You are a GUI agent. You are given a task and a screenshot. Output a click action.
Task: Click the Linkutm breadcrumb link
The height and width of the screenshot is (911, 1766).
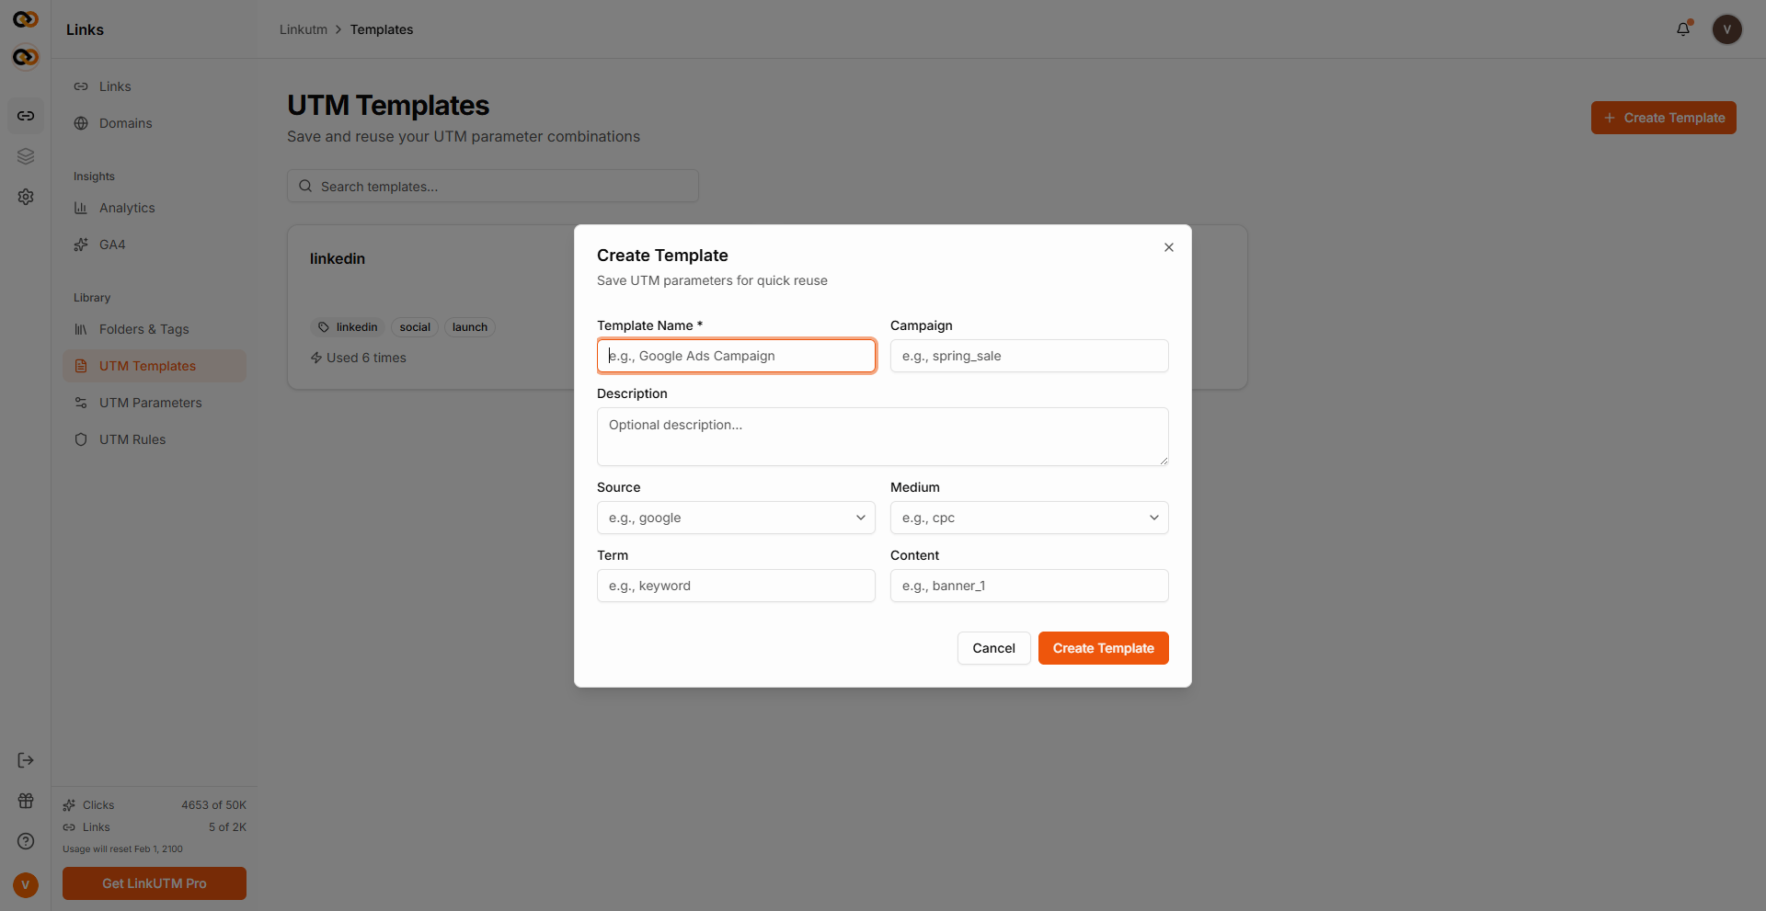coord(304,29)
